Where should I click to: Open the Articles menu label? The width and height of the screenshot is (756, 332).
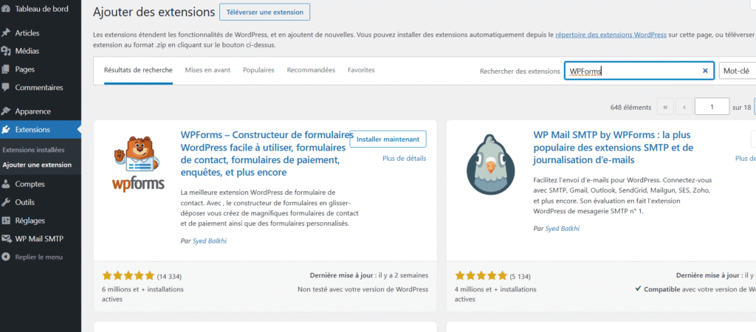click(x=27, y=32)
